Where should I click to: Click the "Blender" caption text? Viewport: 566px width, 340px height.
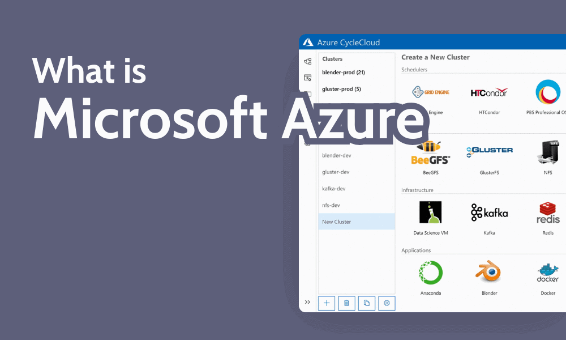click(x=489, y=293)
